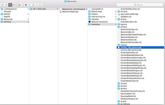Viewport: 165px width, 105px height.
Task: Open the Libraries folder
Action: click(x=102, y=19)
